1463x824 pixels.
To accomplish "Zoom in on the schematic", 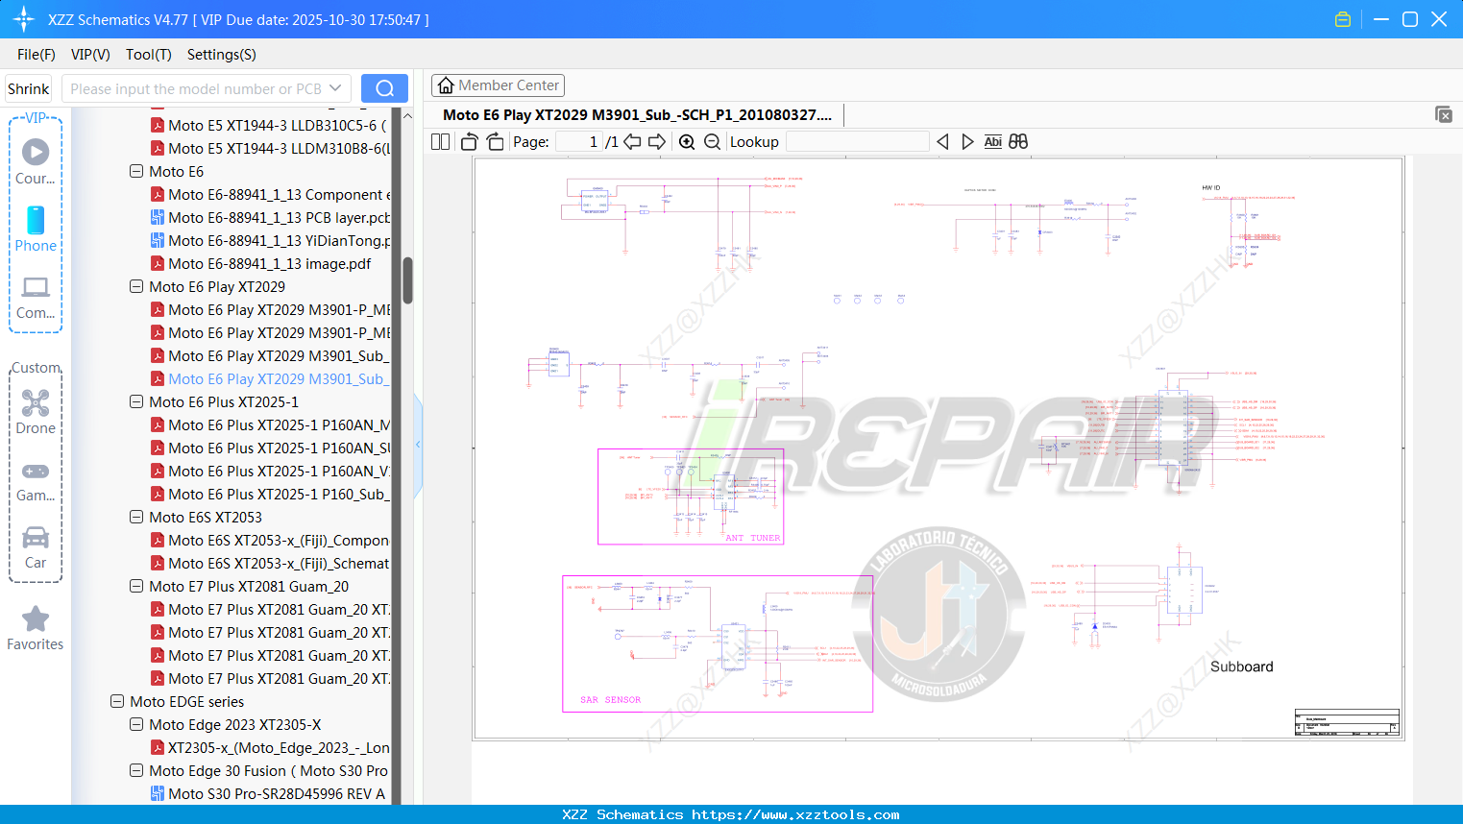I will coord(687,141).
